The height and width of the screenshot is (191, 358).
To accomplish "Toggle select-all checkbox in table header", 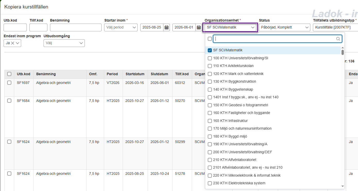I will tap(9, 74).
